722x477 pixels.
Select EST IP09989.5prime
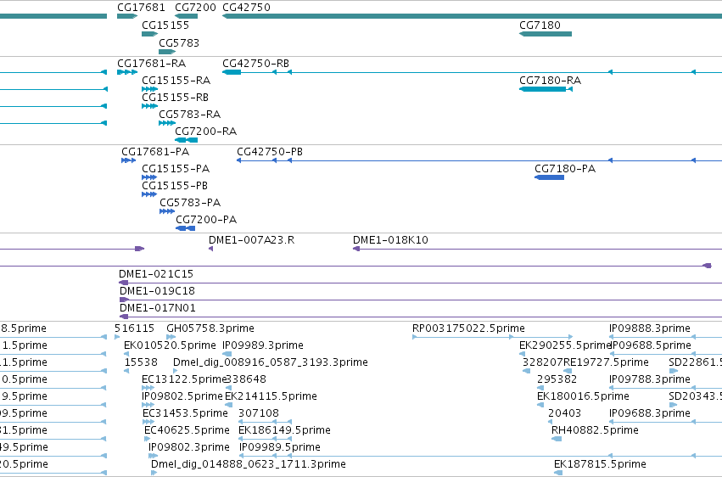tap(480, 457)
